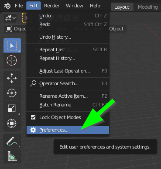This screenshot has width=161, height=169.
Task: Choose Batch Rename
Action: 68,105
